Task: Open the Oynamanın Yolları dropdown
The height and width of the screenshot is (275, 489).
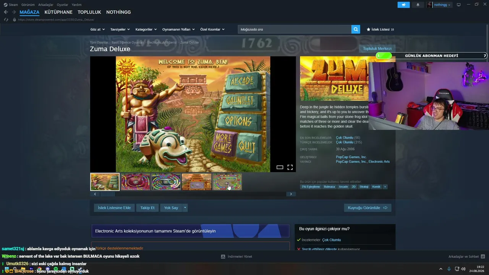Action: coord(178,29)
